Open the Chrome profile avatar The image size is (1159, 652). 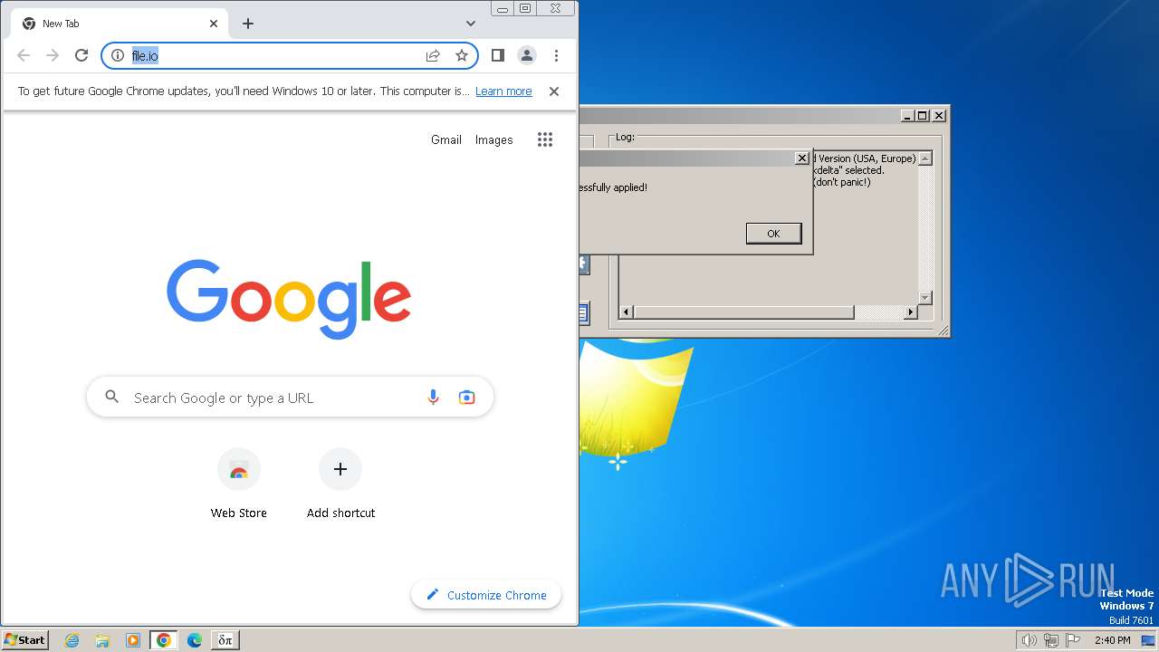pos(527,55)
